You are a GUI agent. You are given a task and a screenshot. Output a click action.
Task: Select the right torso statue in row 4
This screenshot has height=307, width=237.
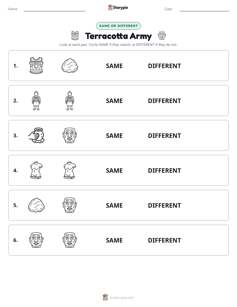70,170
